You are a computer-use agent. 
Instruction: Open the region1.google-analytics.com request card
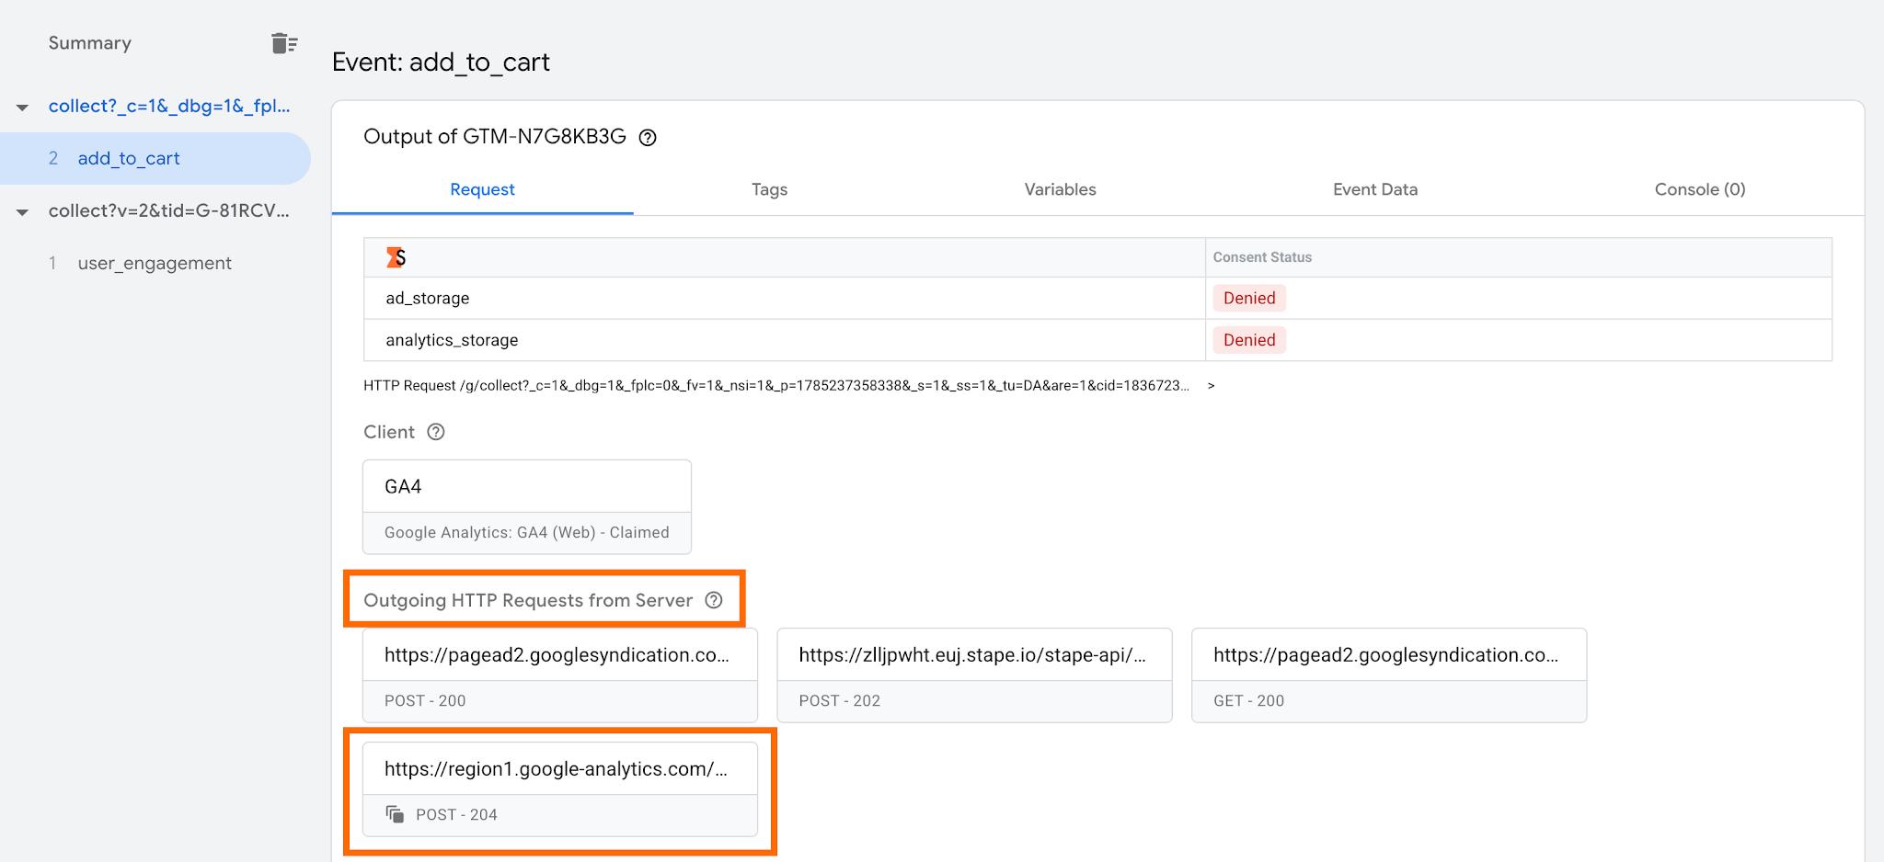click(559, 789)
